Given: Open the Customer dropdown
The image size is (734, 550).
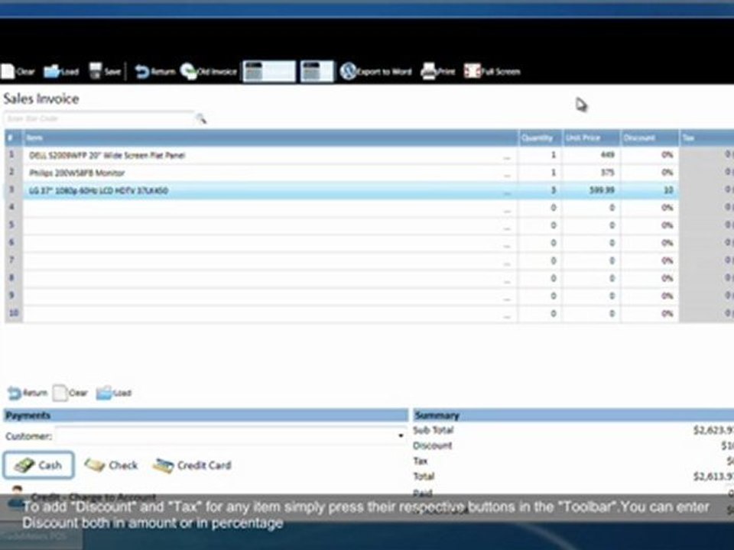Looking at the screenshot, I should click(x=401, y=436).
